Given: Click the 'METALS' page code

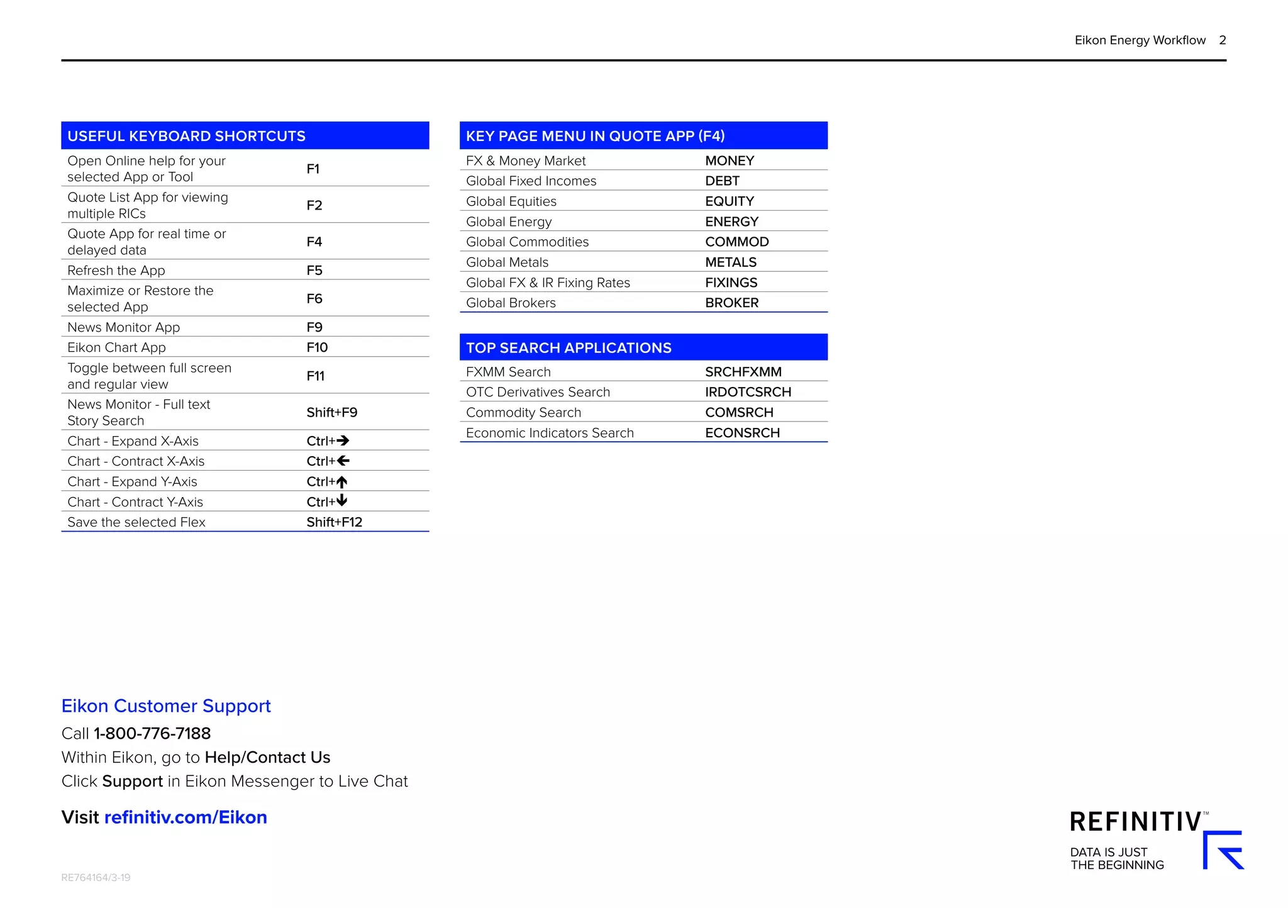Looking at the screenshot, I should (731, 262).
